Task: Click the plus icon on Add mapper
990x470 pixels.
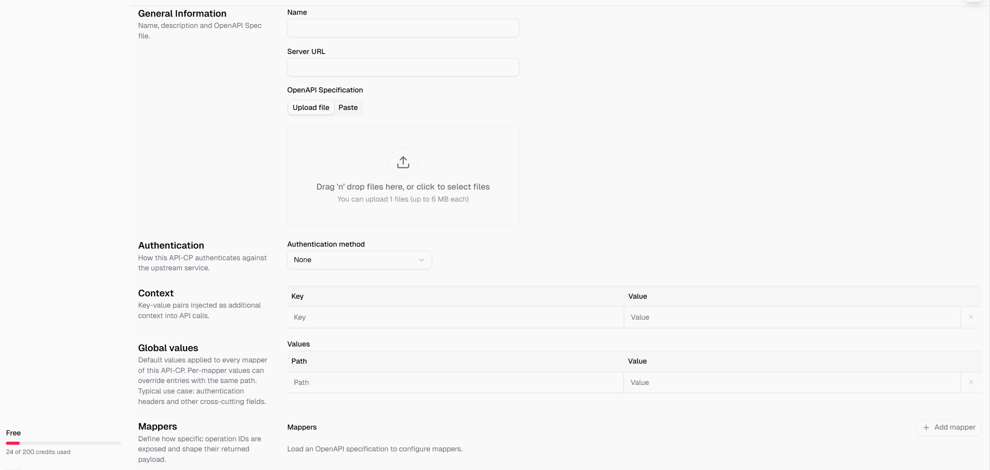Action: coord(926,427)
